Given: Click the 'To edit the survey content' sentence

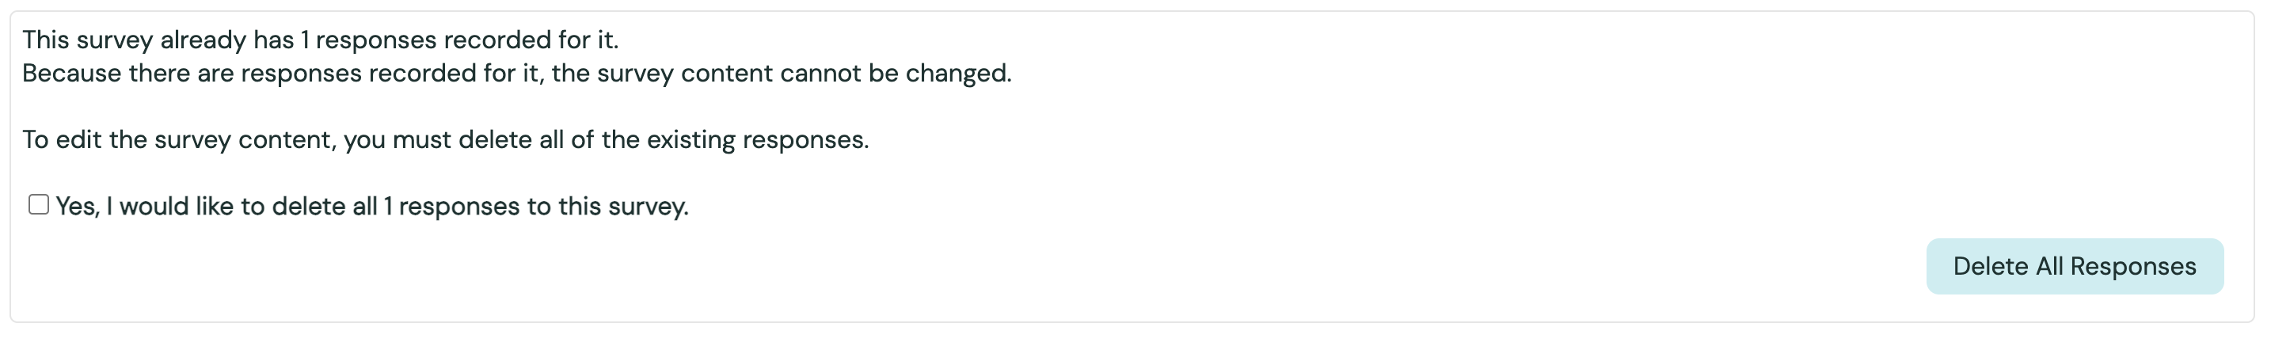Looking at the screenshot, I should click(445, 140).
